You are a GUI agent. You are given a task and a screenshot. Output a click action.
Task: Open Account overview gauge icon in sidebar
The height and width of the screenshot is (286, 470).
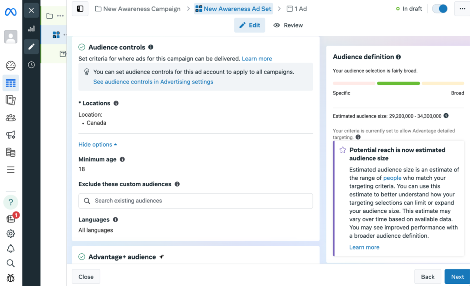point(11,66)
